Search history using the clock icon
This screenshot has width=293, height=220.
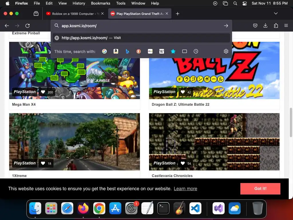pyautogui.click(x=196, y=51)
